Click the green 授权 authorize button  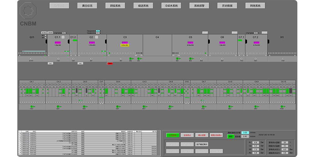[231, 136]
